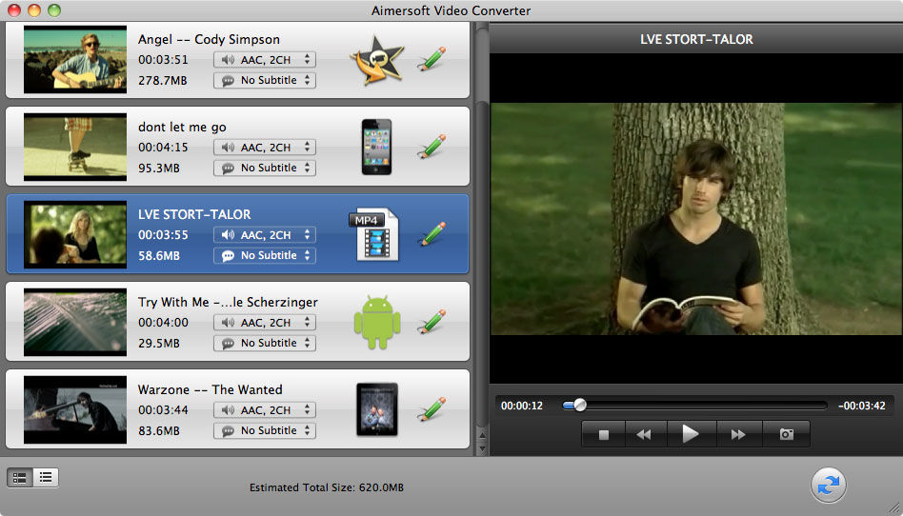903x516 pixels.
Task: Click the MP4 format icon for LVE STORT-TALOR
Action: click(x=373, y=234)
